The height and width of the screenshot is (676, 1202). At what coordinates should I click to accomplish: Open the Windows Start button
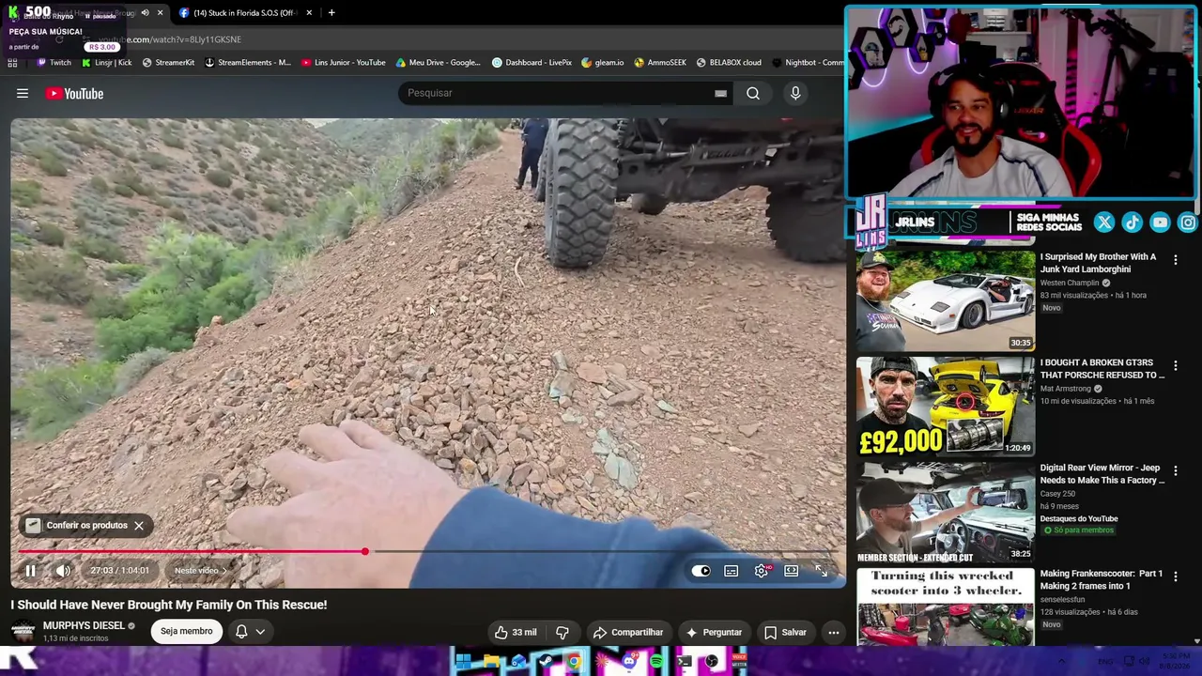[463, 662]
